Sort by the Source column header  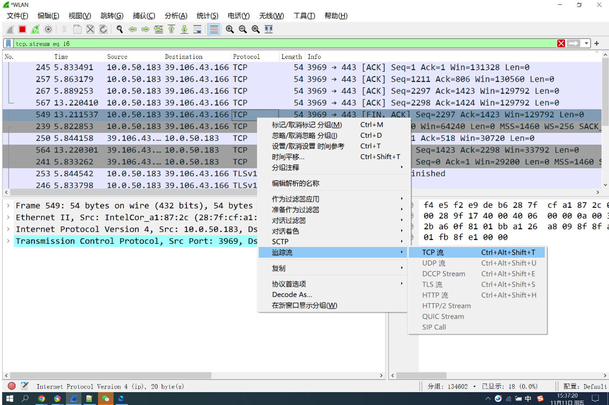pyautogui.click(x=134, y=57)
